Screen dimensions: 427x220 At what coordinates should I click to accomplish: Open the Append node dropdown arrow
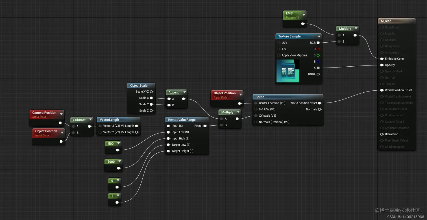pyautogui.click(x=184, y=92)
